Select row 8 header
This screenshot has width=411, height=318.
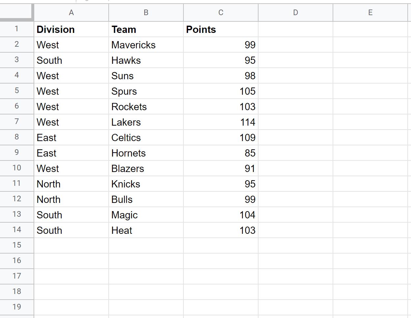click(x=17, y=137)
